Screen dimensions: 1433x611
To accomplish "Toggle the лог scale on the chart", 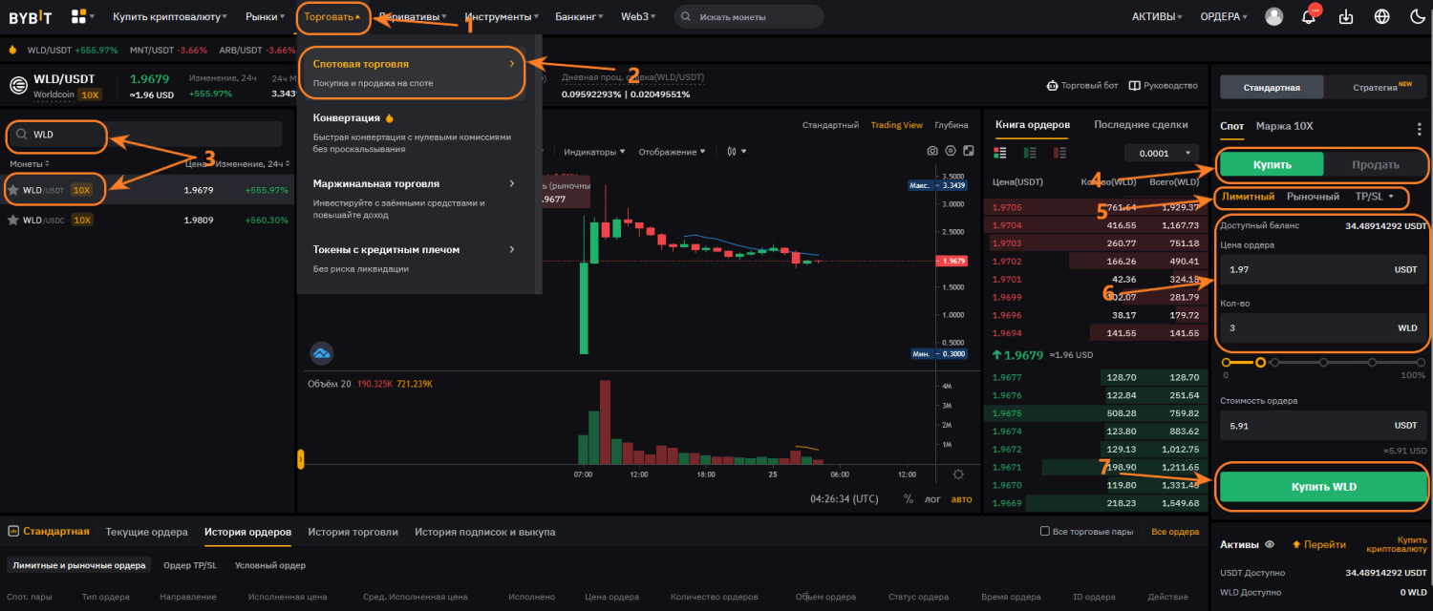I will click(932, 498).
